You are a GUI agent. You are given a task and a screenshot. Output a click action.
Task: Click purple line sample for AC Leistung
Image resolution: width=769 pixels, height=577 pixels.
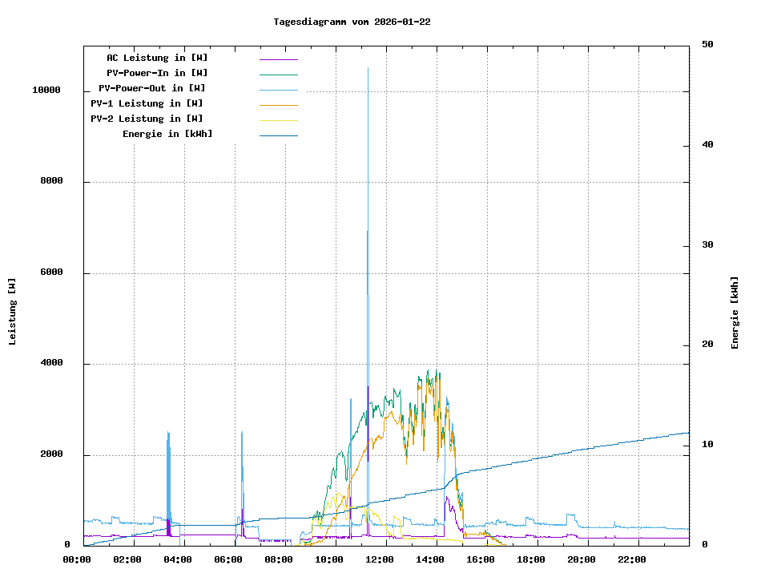click(x=278, y=59)
